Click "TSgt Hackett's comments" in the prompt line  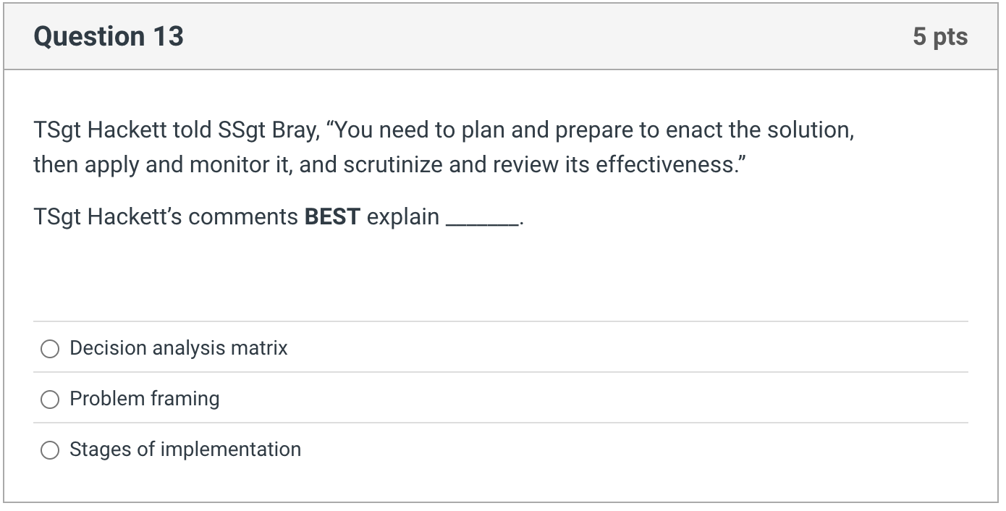pos(165,217)
